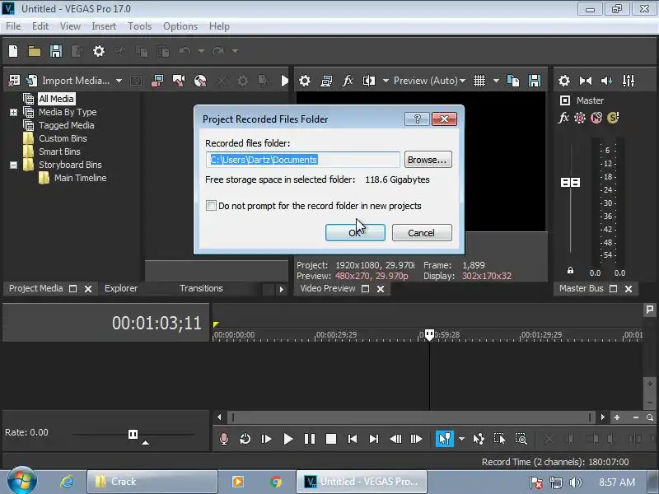Toggle Master mute icon

tap(596, 118)
